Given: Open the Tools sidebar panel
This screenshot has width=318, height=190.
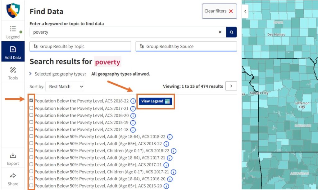Looking at the screenshot, I should tap(13, 73).
